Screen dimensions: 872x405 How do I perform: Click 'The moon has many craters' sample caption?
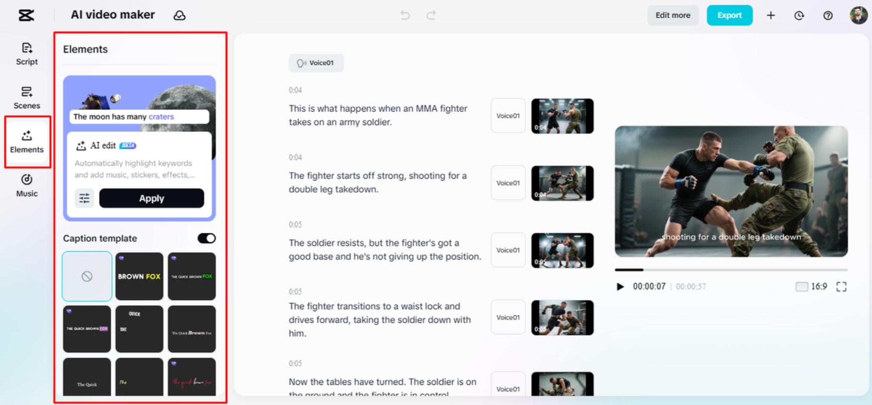139,117
